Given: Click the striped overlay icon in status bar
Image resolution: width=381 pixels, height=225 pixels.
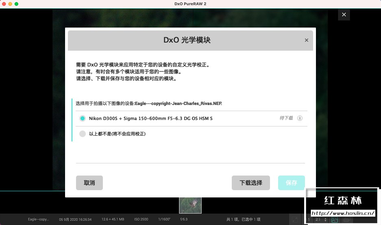Looking at the screenshot, I should pyautogui.click(x=346, y=220).
